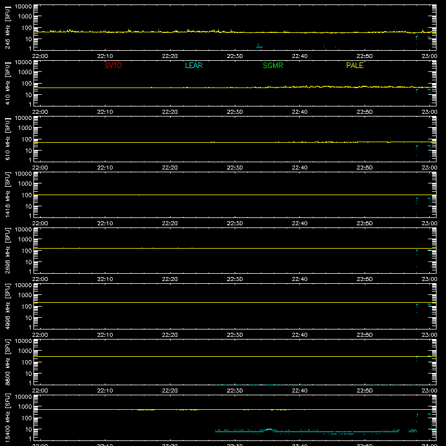Screen dimensions: 446x446
Task: Click 22:00 time label under 1415 MHz panel
Action: (x=40, y=224)
